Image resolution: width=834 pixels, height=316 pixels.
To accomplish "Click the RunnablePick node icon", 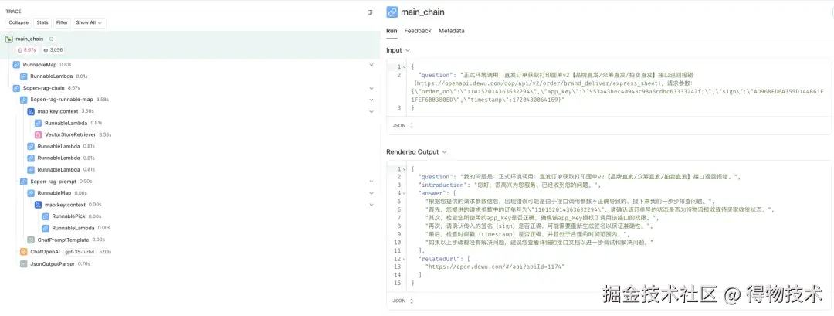I will (x=46, y=216).
